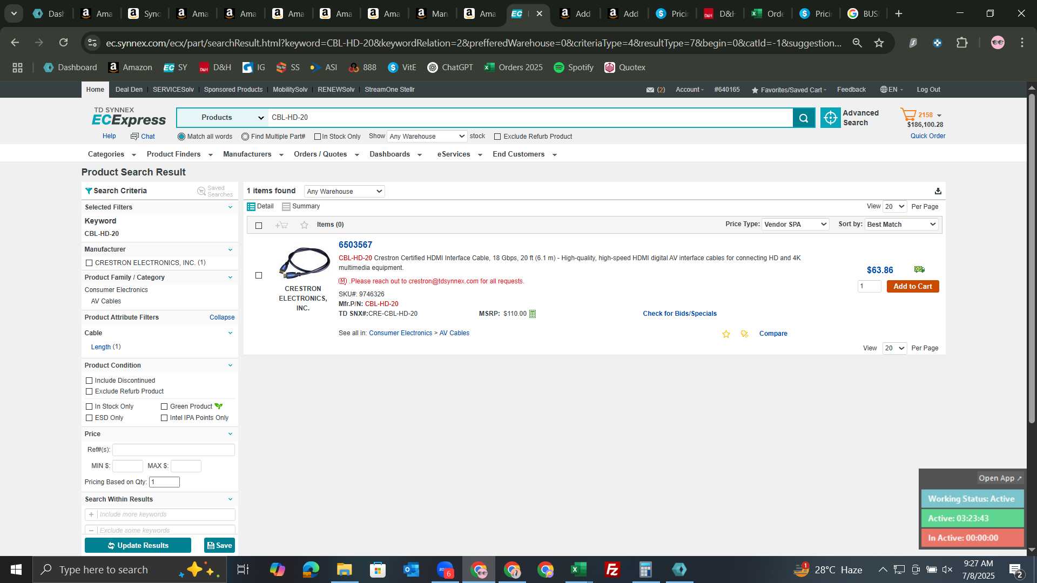Viewport: 1037px width, 583px height.
Task: Click the Zoom magnifier in address bar
Action: pos(857,43)
